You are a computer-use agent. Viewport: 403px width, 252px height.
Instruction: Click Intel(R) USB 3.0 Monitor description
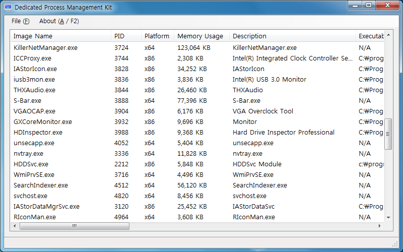point(270,80)
